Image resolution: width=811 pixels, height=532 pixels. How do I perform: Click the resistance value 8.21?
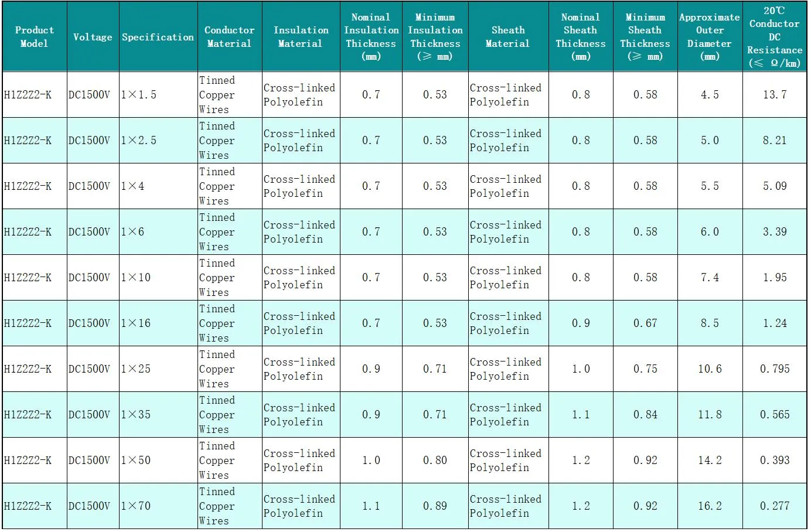pyautogui.click(x=775, y=140)
